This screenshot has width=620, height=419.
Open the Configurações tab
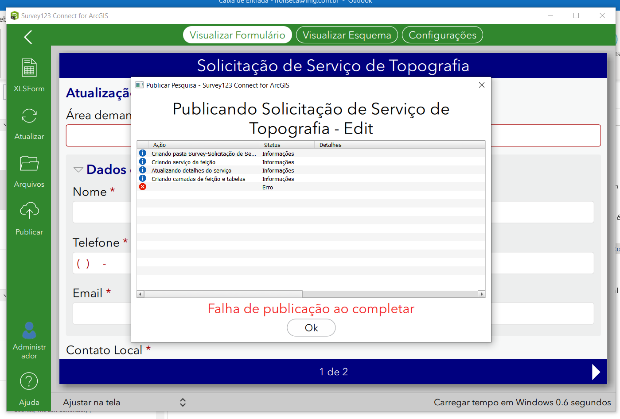click(x=442, y=35)
